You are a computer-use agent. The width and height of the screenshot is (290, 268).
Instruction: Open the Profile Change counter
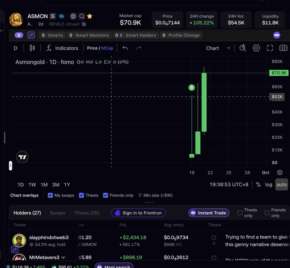pos(181,35)
